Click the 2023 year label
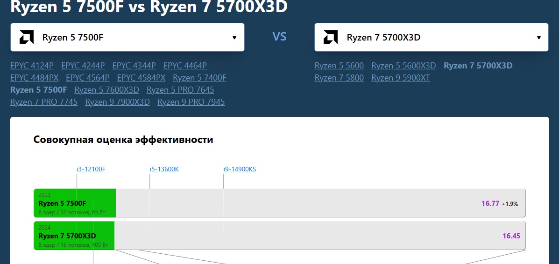Viewport: 559px width, 264px height. 44,195
